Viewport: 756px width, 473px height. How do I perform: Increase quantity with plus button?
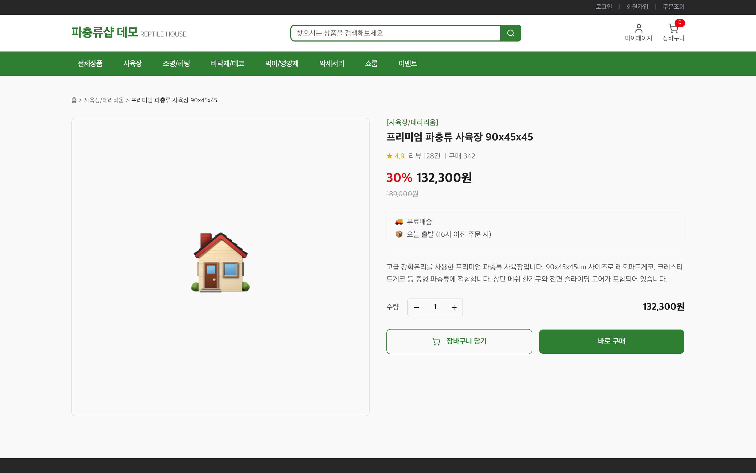click(x=454, y=307)
